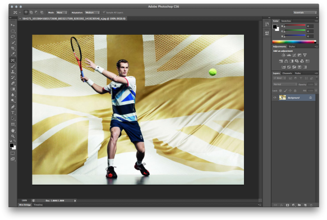Expand the status bar info arrow
The width and height of the screenshot is (327, 220).
pyautogui.click(x=75, y=200)
